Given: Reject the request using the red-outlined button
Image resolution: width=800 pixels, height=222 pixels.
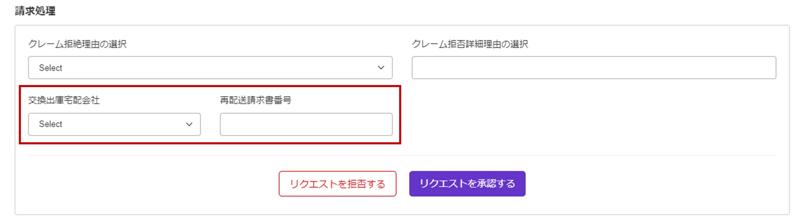Looking at the screenshot, I should 337,184.
